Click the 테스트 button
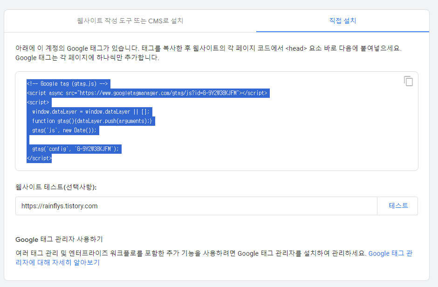The image size is (438, 287). point(398,206)
